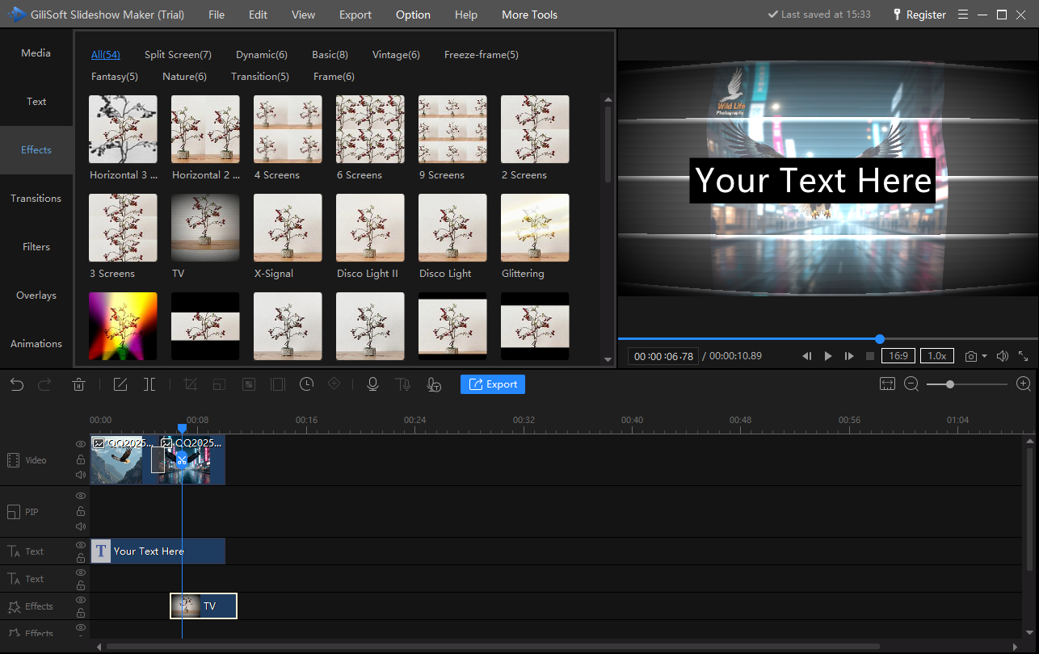Toggle the Video track lock
The image size is (1039, 654).
[x=81, y=459]
